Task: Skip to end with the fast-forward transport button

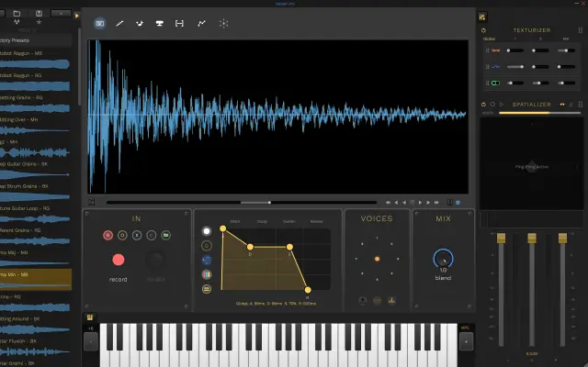Action: click(x=436, y=202)
